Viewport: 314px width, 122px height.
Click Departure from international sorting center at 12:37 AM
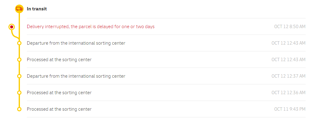tap(76, 76)
